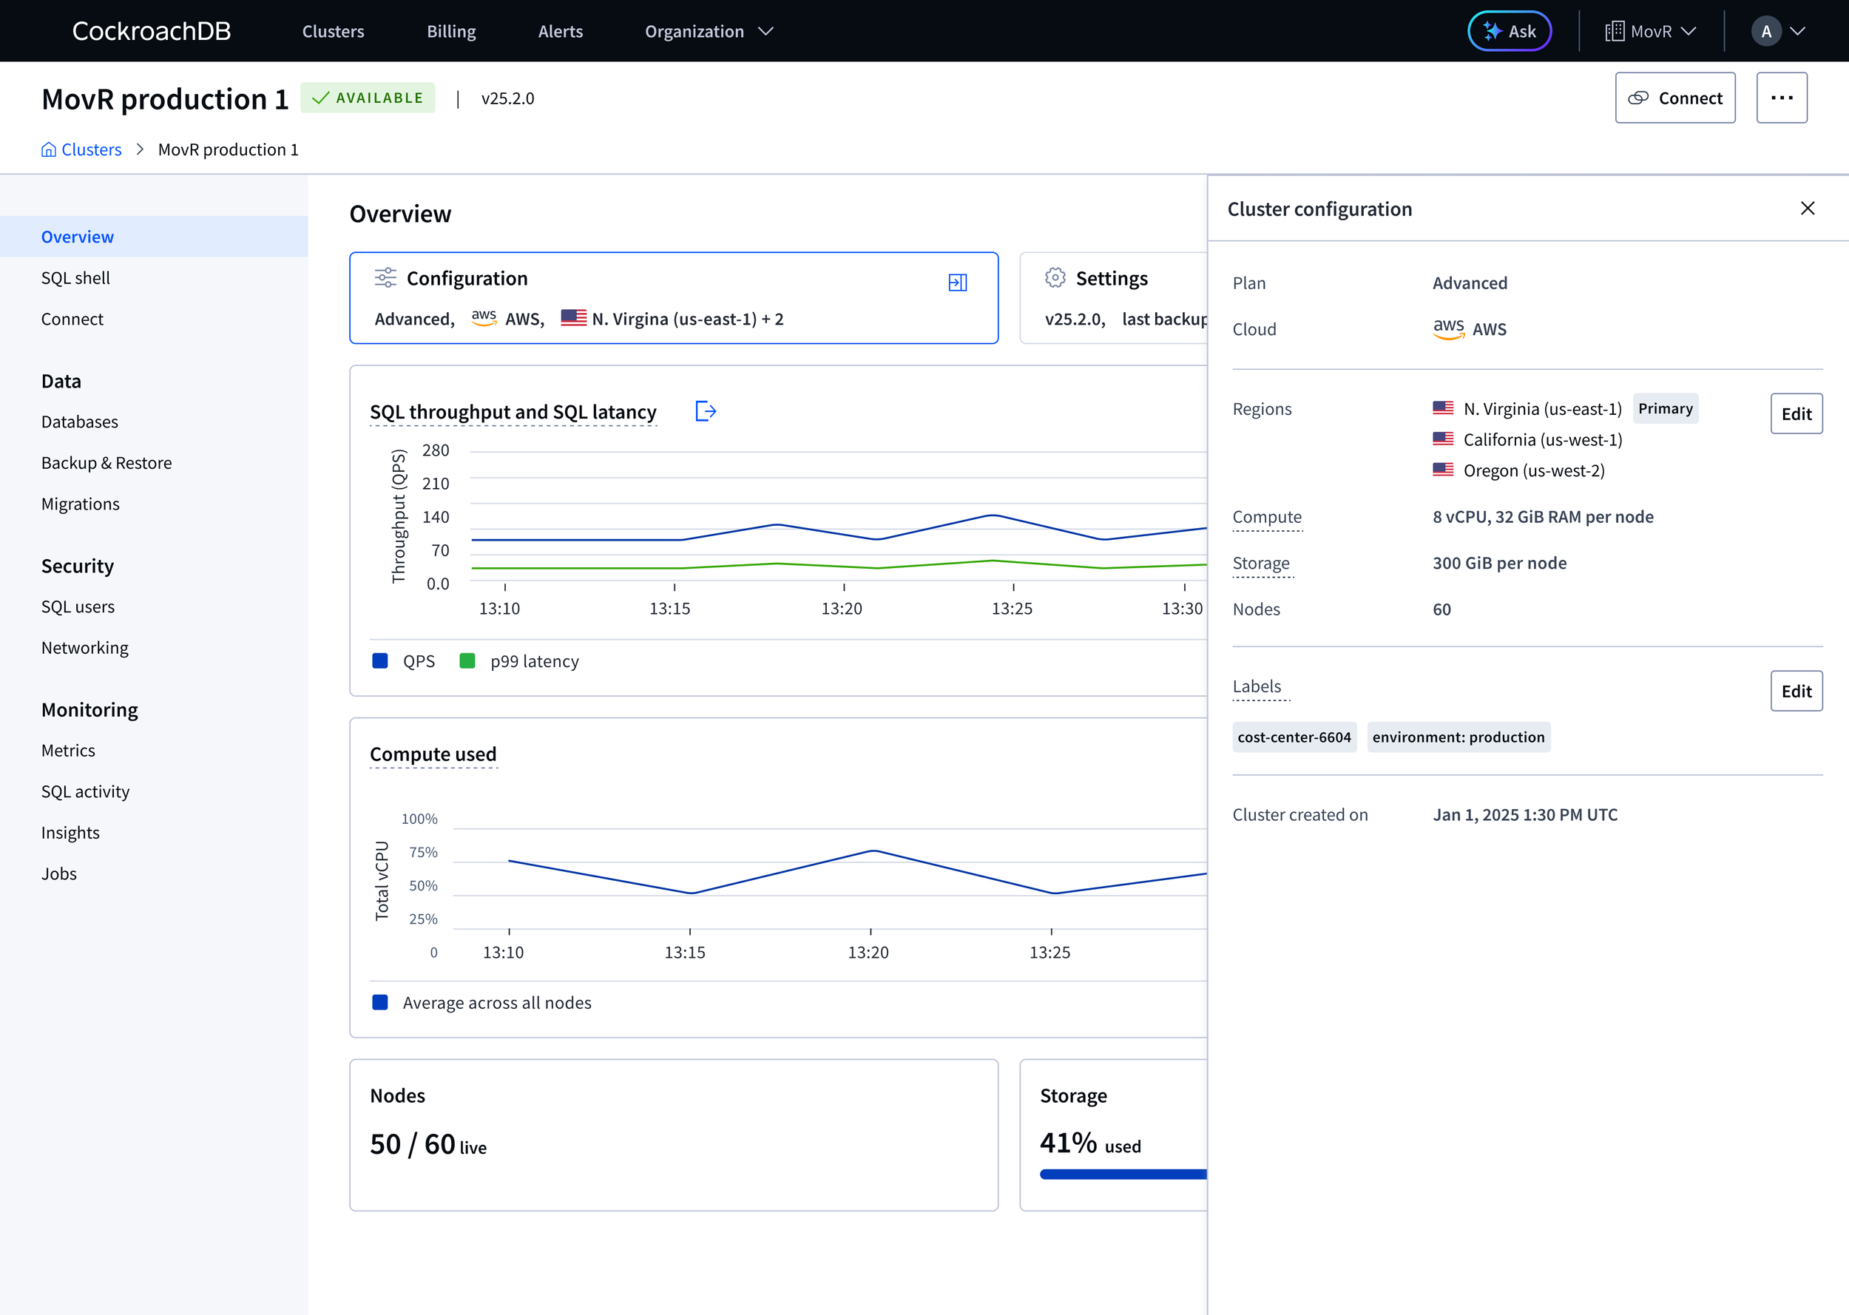Edit the cluster Labels
Viewport: 1849px width, 1315px height.
coord(1796,692)
